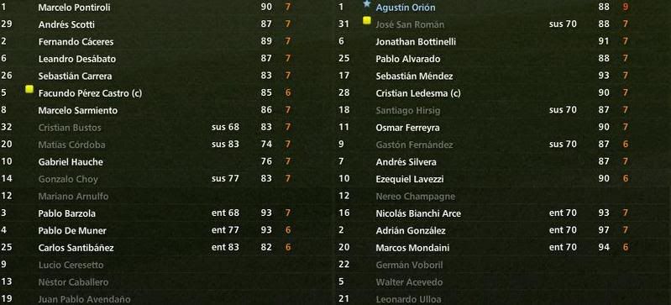Open Marcelo Pontiroli's player profile
This screenshot has width=671, height=305.
(74, 8)
